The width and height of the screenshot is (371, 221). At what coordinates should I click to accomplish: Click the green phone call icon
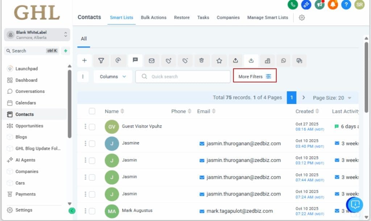tap(293, 5)
